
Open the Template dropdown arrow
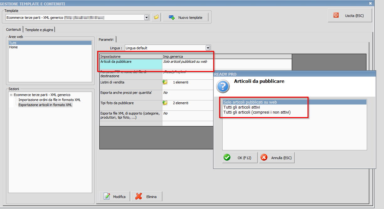click(146, 18)
